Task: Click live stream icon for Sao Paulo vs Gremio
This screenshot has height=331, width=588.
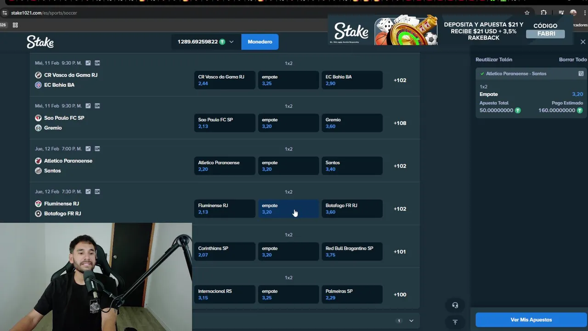Action: (x=97, y=106)
